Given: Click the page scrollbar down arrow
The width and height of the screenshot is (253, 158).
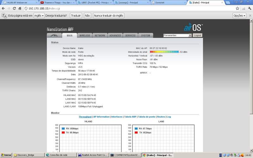Looking at the screenshot, I should (x=251, y=150).
